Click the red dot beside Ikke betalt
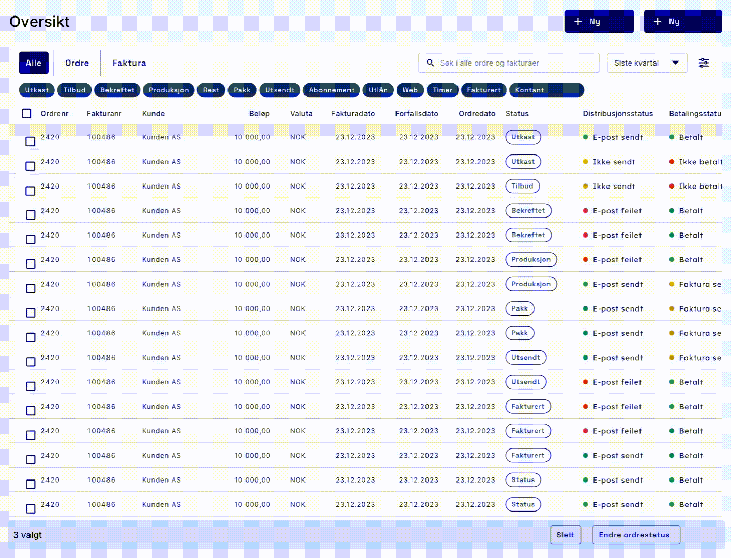731x558 pixels. coord(672,162)
